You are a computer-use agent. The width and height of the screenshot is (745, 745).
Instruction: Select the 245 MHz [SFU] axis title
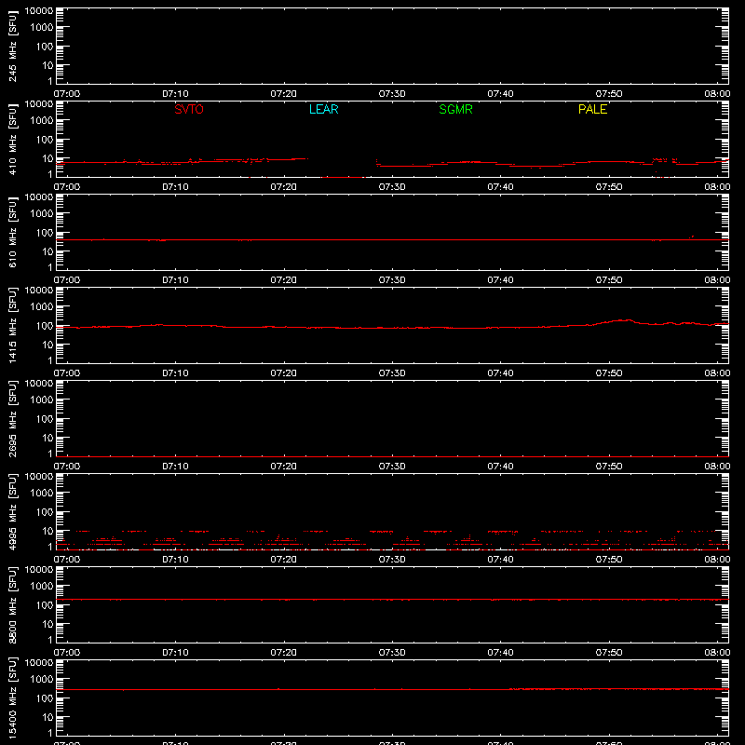click(12, 46)
